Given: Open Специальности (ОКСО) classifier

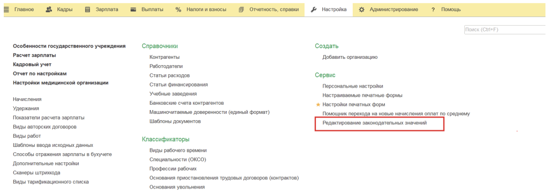Looking at the screenshot, I should (x=178, y=159).
